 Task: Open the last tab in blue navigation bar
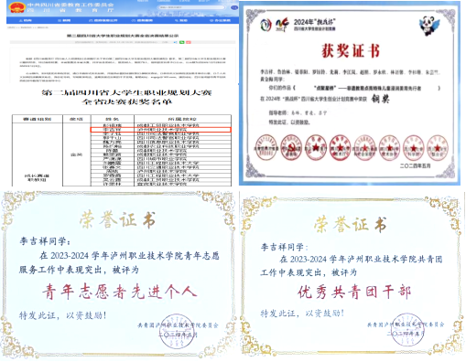click(x=220, y=20)
